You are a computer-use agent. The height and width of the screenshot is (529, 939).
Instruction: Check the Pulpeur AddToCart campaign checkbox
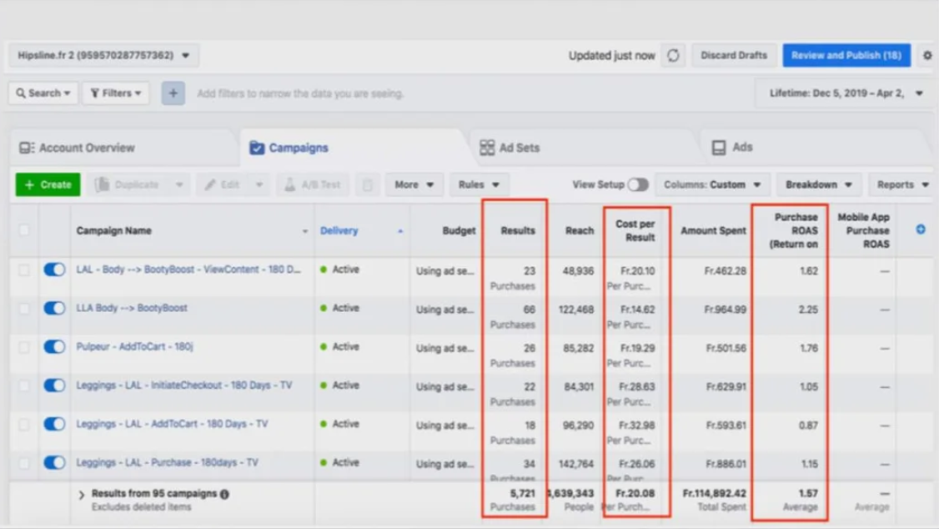click(24, 347)
